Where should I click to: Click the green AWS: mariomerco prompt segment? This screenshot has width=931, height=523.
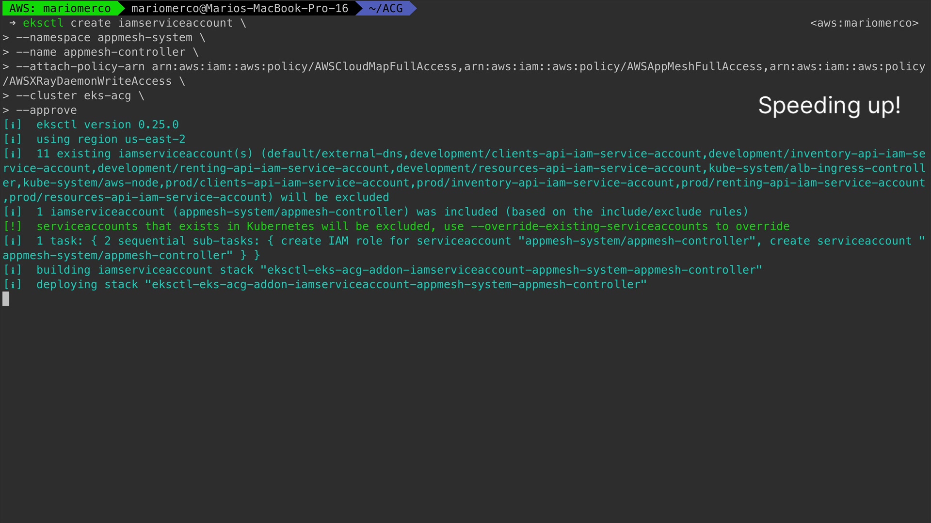[60, 8]
